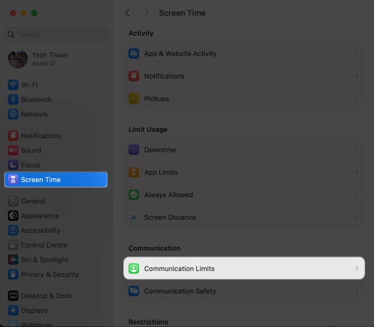Expand Downtime chevron
374x327 pixels.
click(357, 150)
